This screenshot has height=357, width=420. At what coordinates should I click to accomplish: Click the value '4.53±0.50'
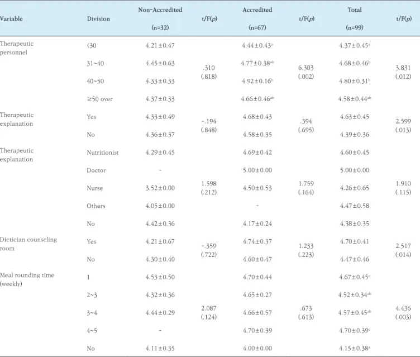click(160, 277)
